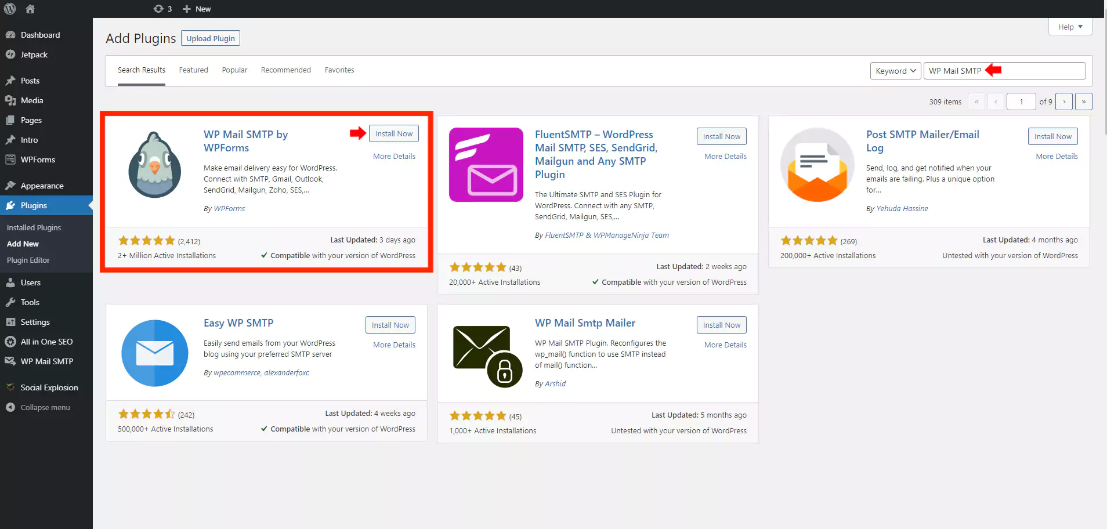Click the Plugins plug icon
Viewport: 1107px width, 529px height.
(x=10, y=205)
